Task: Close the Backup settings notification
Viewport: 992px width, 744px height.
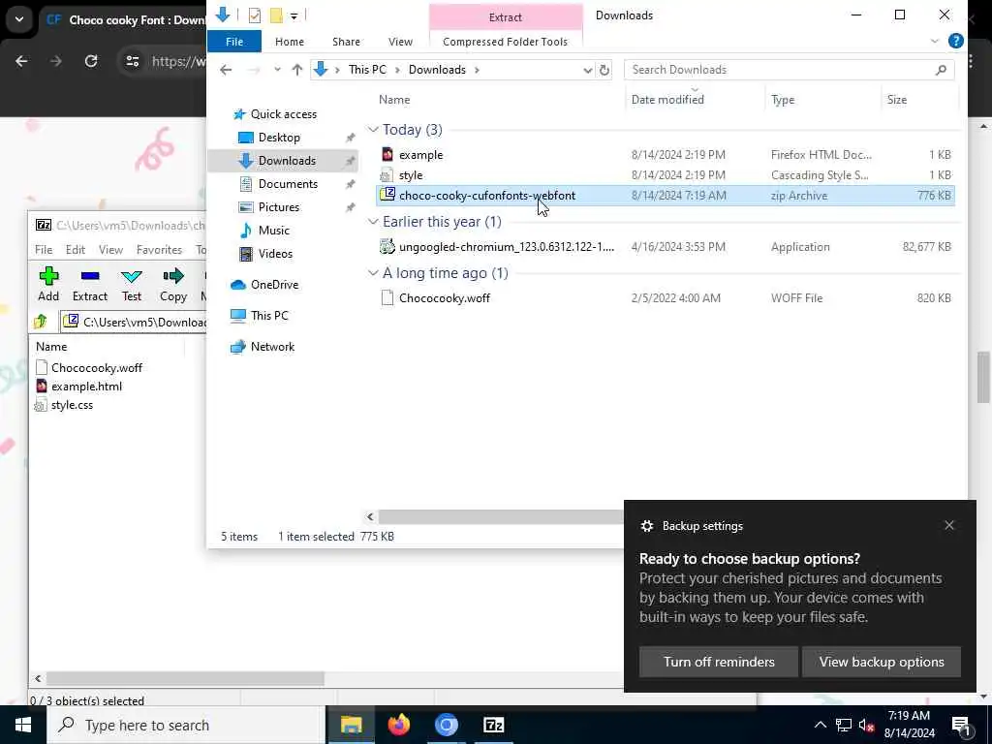Action: pyautogui.click(x=949, y=525)
